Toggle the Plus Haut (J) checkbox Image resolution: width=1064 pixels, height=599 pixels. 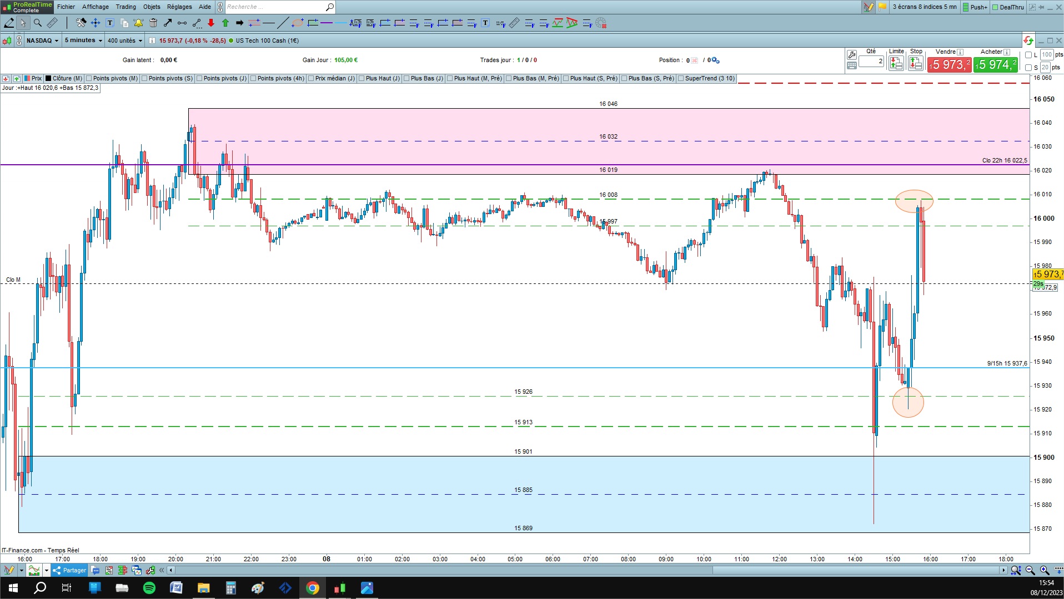click(x=362, y=79)
